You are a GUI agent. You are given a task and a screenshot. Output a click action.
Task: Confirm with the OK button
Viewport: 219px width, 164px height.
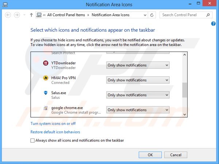(150, 155)
